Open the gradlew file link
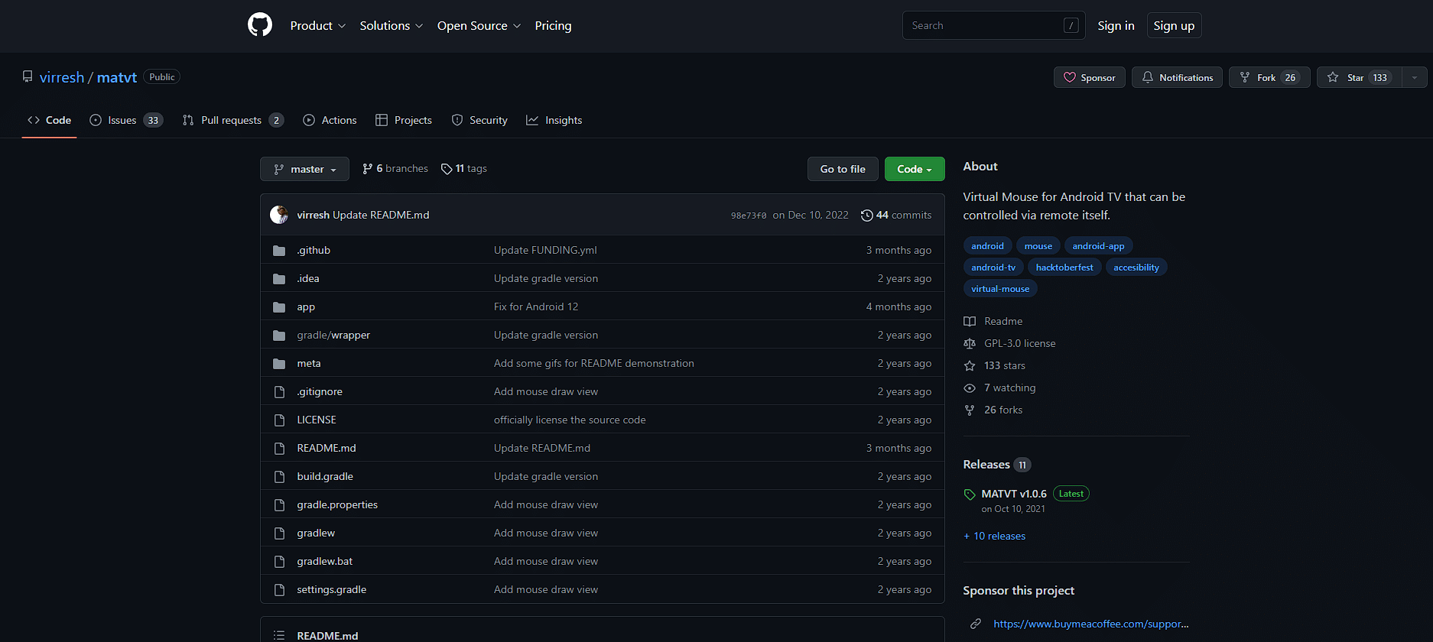Screen dimensions: 1433x642 coord(316,533)
